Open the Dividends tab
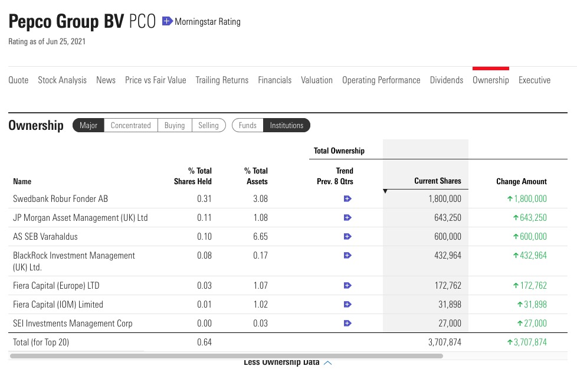The image size is (577, 369). click(446, 80)
